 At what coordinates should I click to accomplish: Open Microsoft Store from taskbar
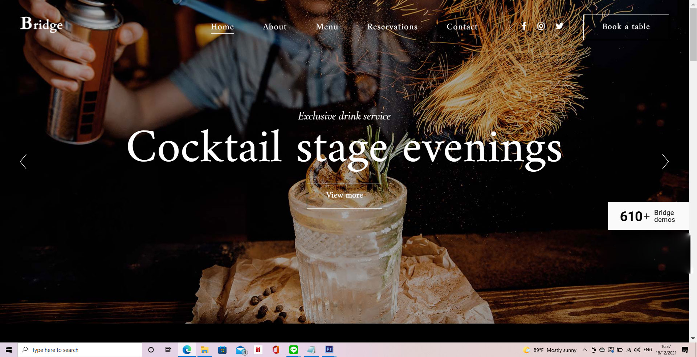(x=222, y=350)
